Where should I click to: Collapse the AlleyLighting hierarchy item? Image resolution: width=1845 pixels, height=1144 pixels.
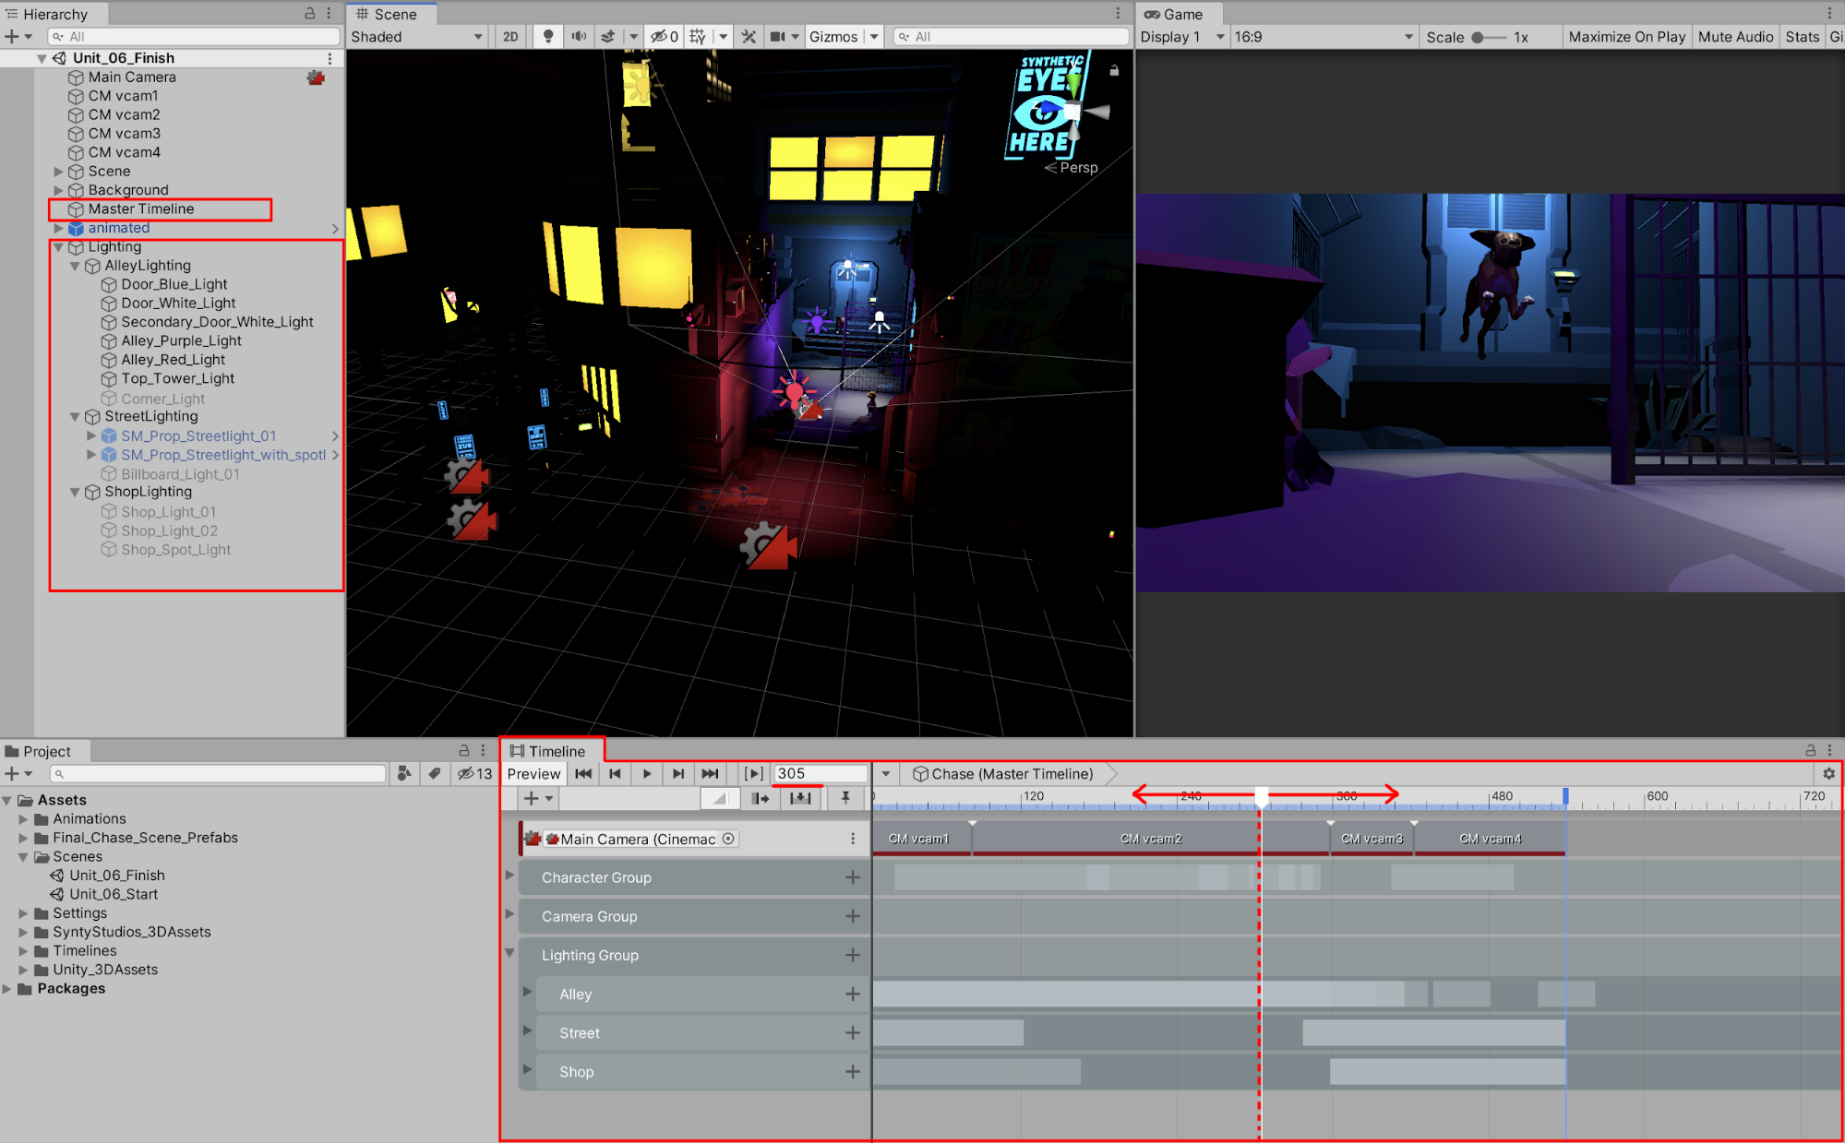point(75,266)
